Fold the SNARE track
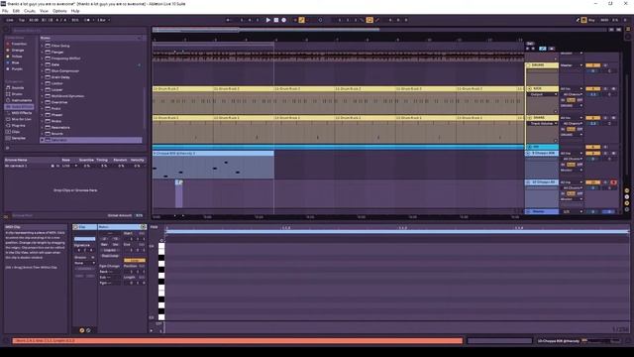 pos(529,118)
